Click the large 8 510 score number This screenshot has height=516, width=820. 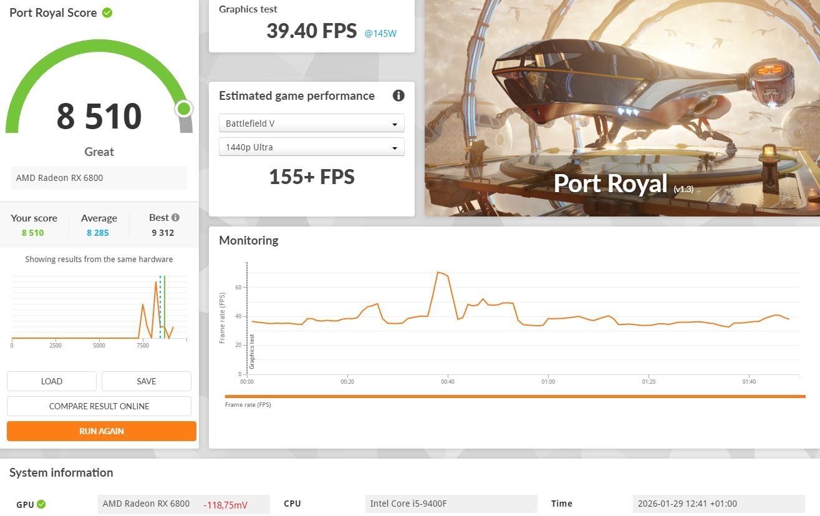point(99,117)
